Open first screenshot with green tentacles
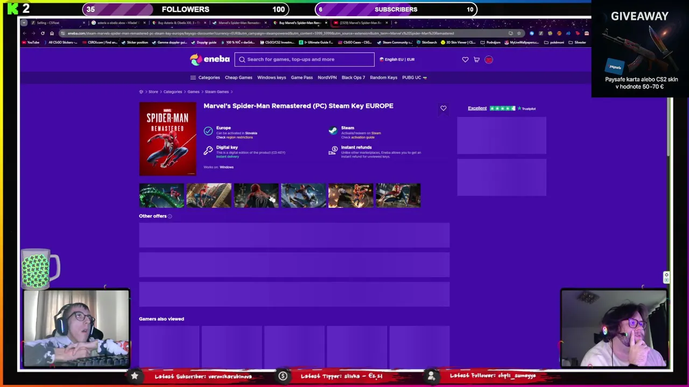The image size is (689, 387). tap(161, 195)
